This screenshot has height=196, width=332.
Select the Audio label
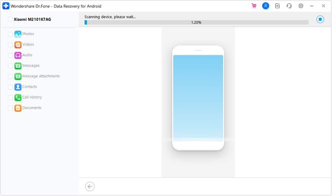(27, 55)
